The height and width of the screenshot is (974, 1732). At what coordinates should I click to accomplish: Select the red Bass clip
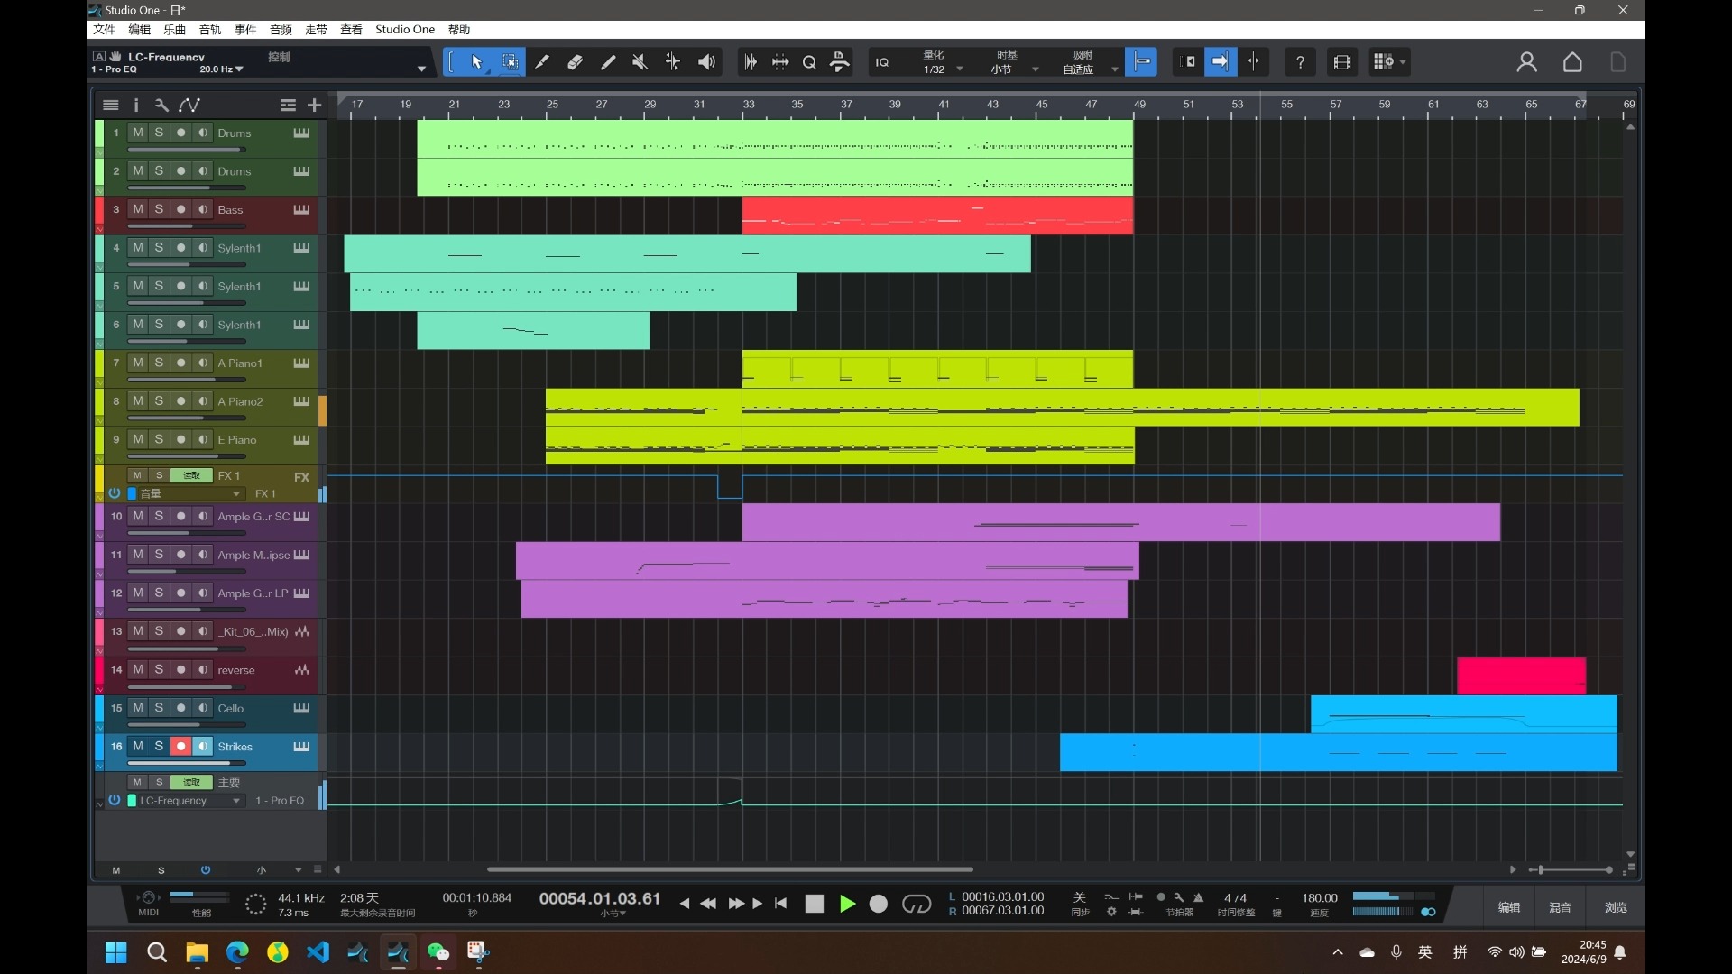pyautogui.click(x=937, y=216)
